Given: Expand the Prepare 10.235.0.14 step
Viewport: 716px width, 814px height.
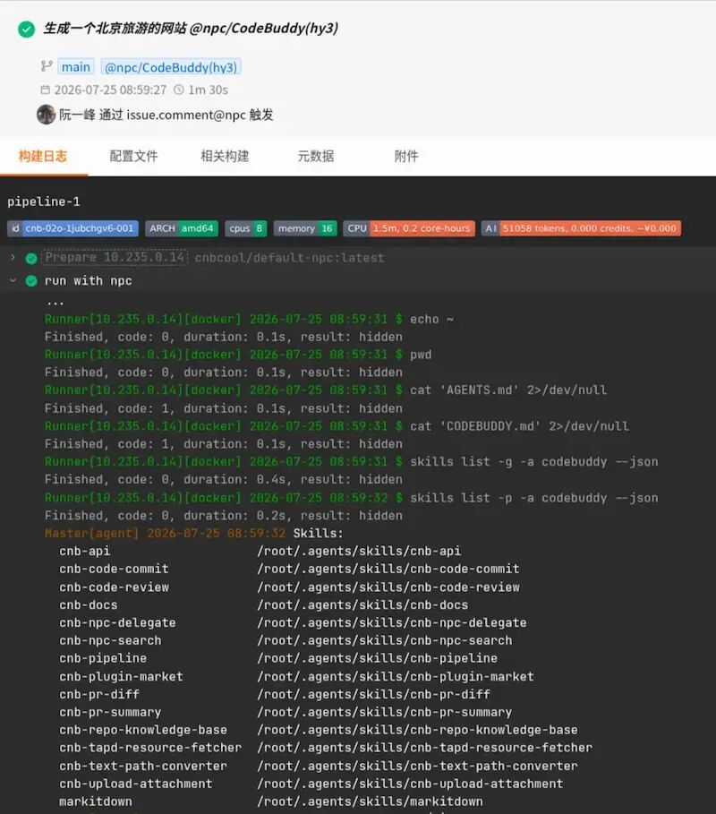Looking at the screenshot, I should coord(13,258).
